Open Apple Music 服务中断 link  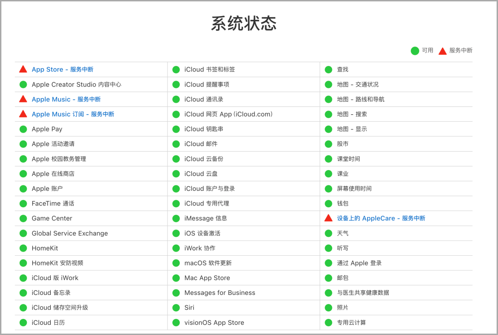pyautogui.click(x=66, y=100)
